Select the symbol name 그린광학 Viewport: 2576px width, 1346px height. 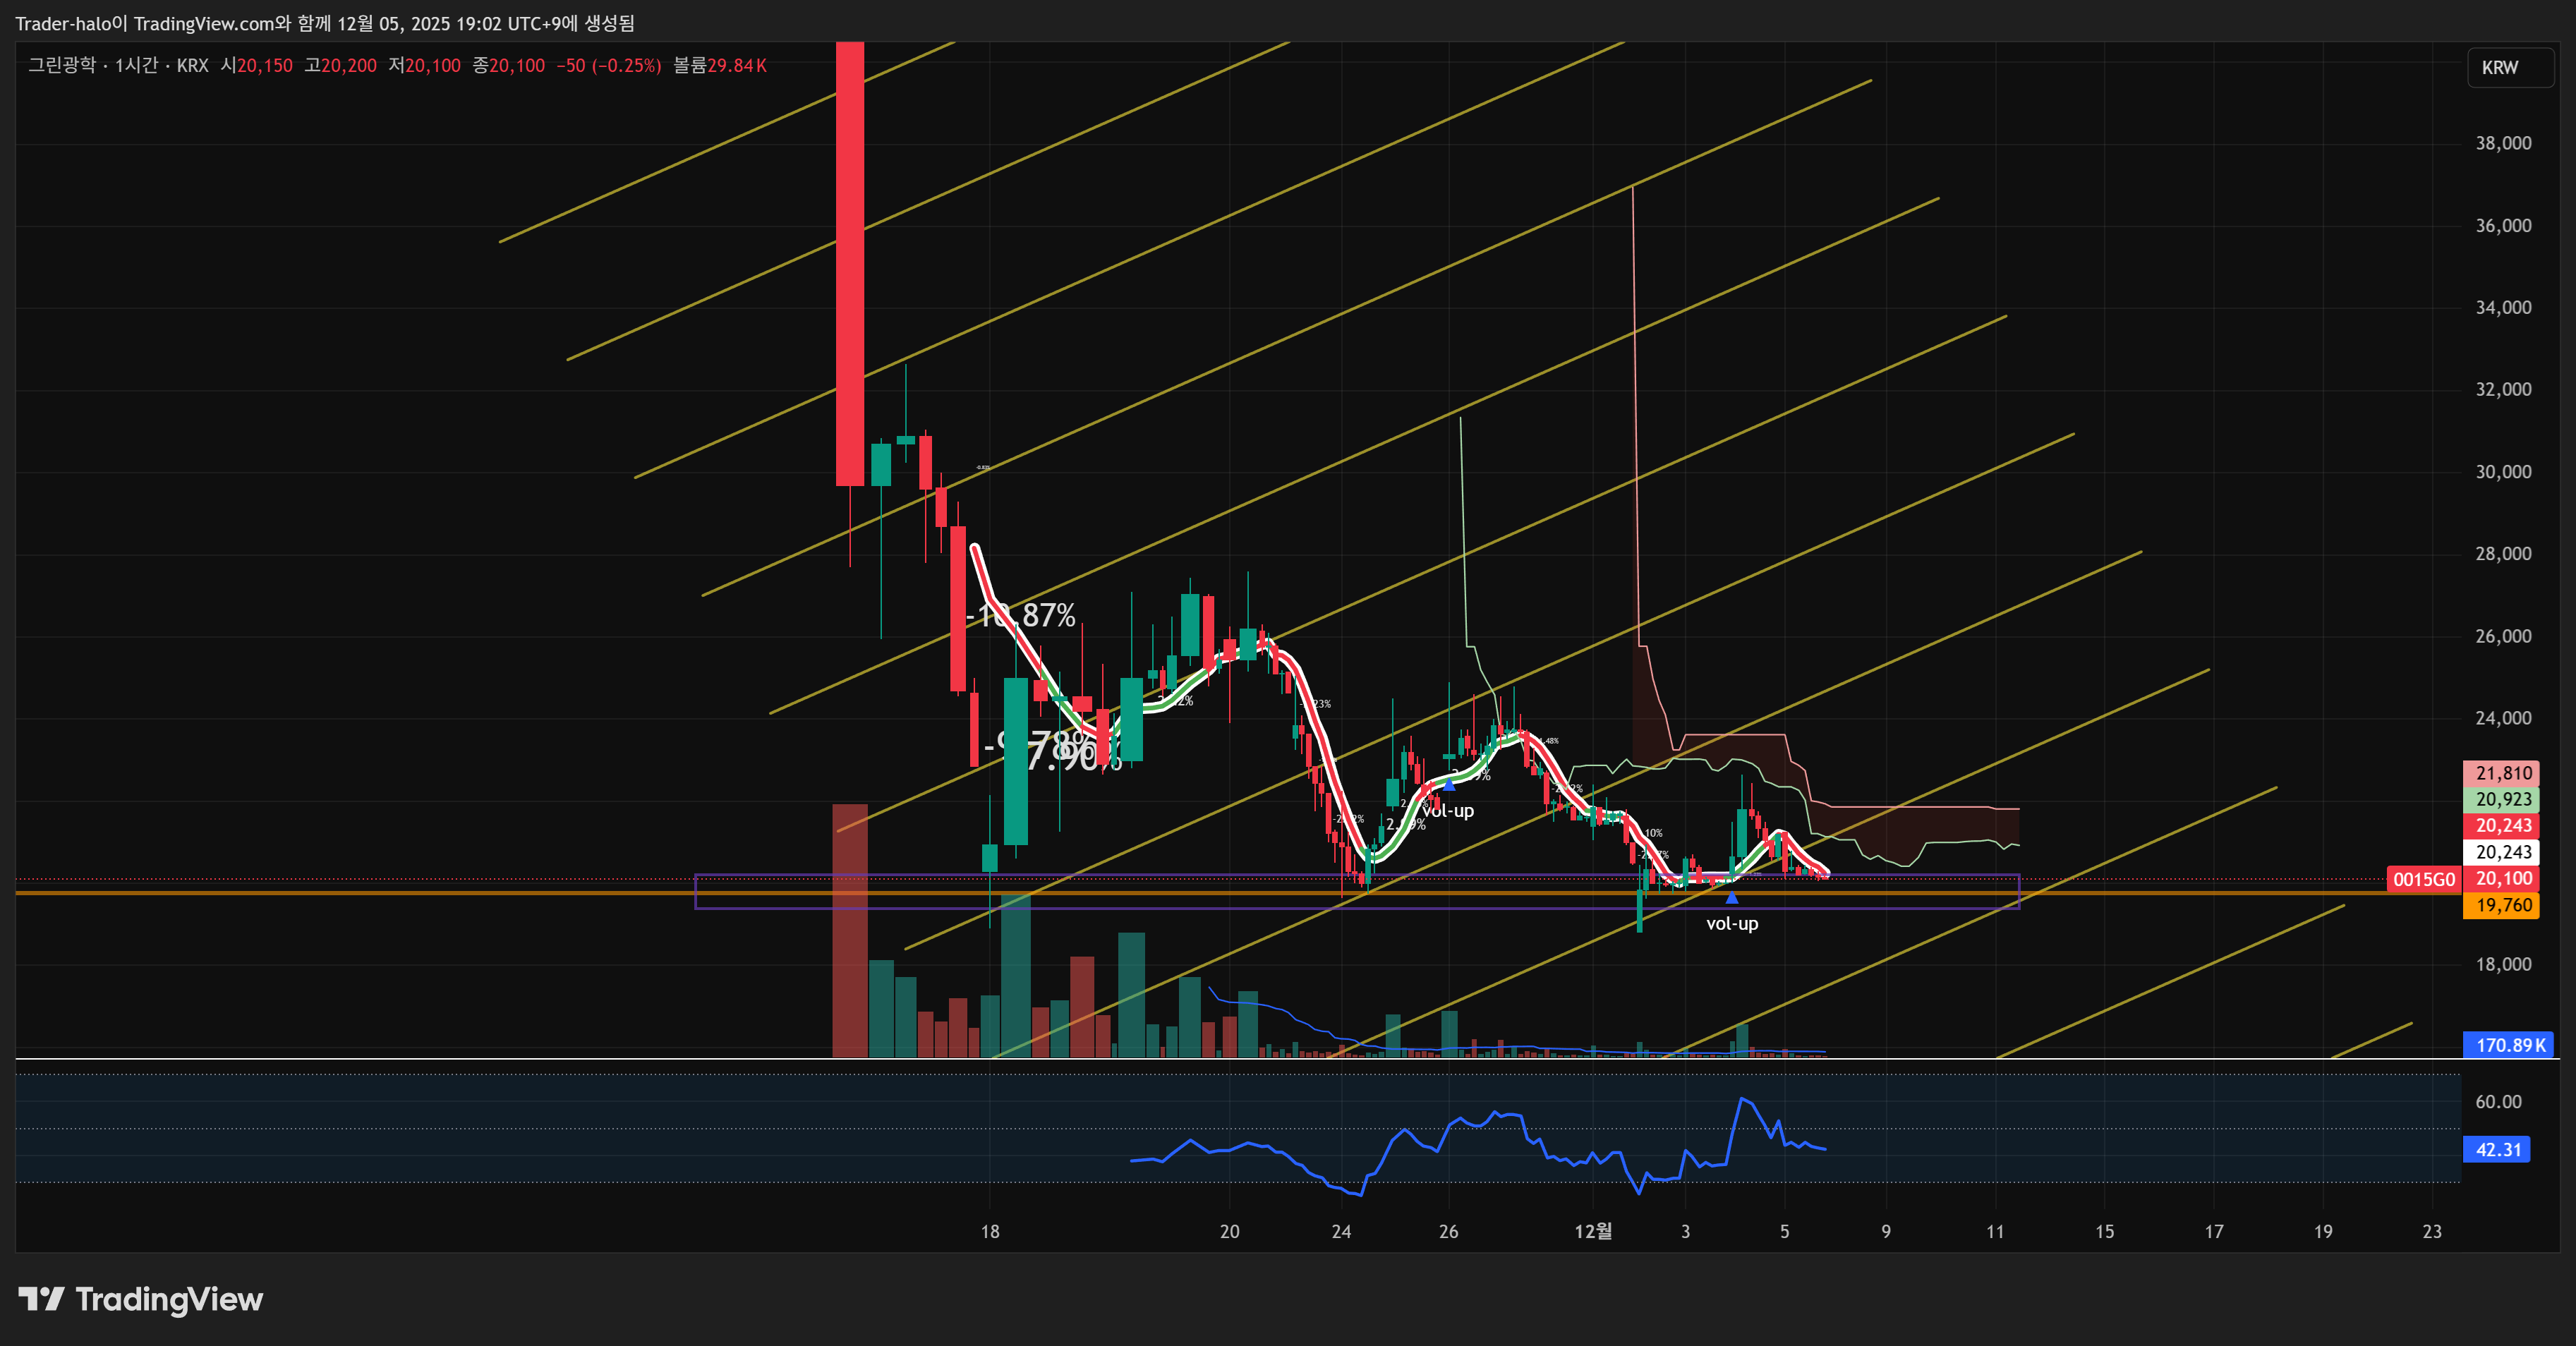(x=62, y=65)
